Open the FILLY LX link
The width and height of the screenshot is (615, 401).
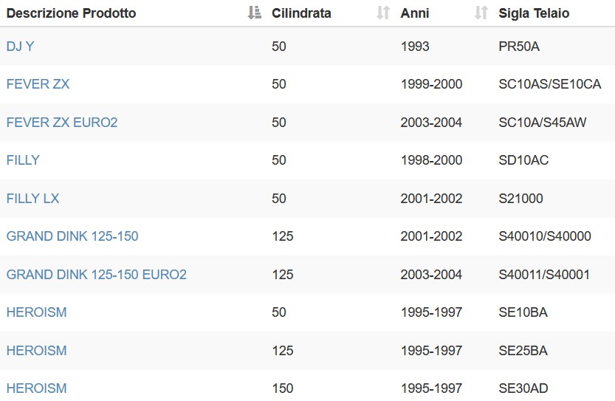pyautogui.click(x=33, y=199)
